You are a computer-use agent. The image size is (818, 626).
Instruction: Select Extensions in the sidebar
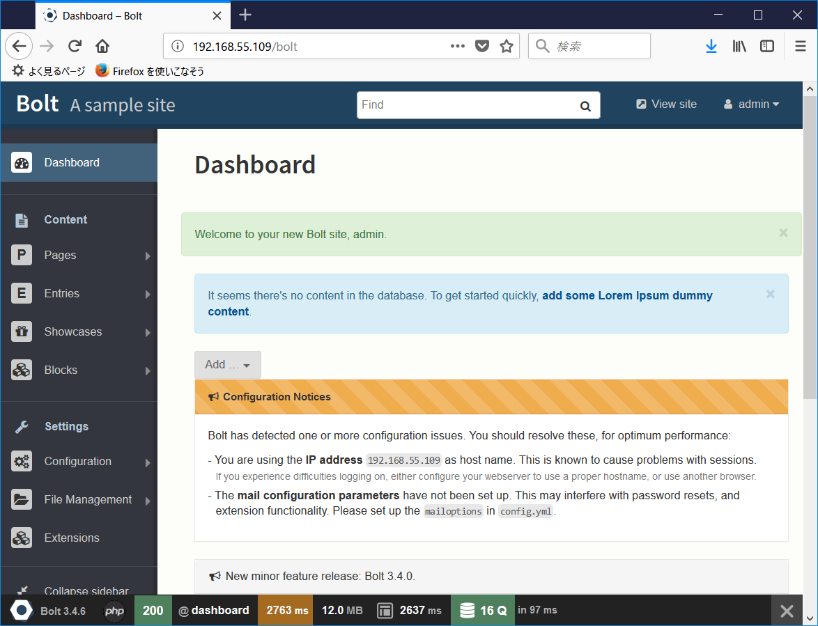pyautogui.click(x=79, y=538)
